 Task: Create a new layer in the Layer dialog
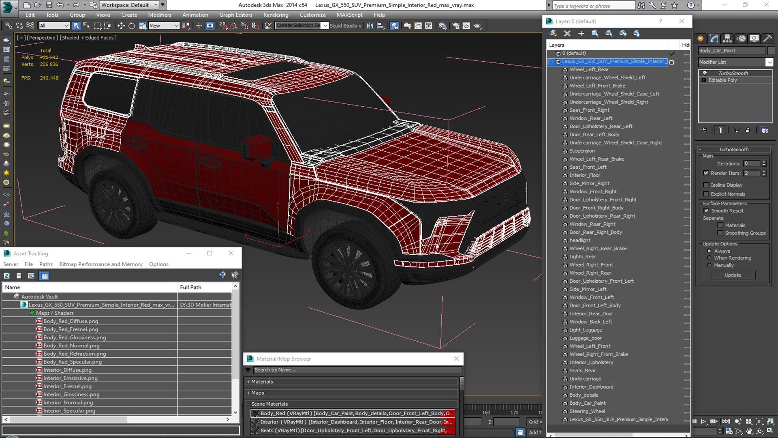tap(553, 33)
